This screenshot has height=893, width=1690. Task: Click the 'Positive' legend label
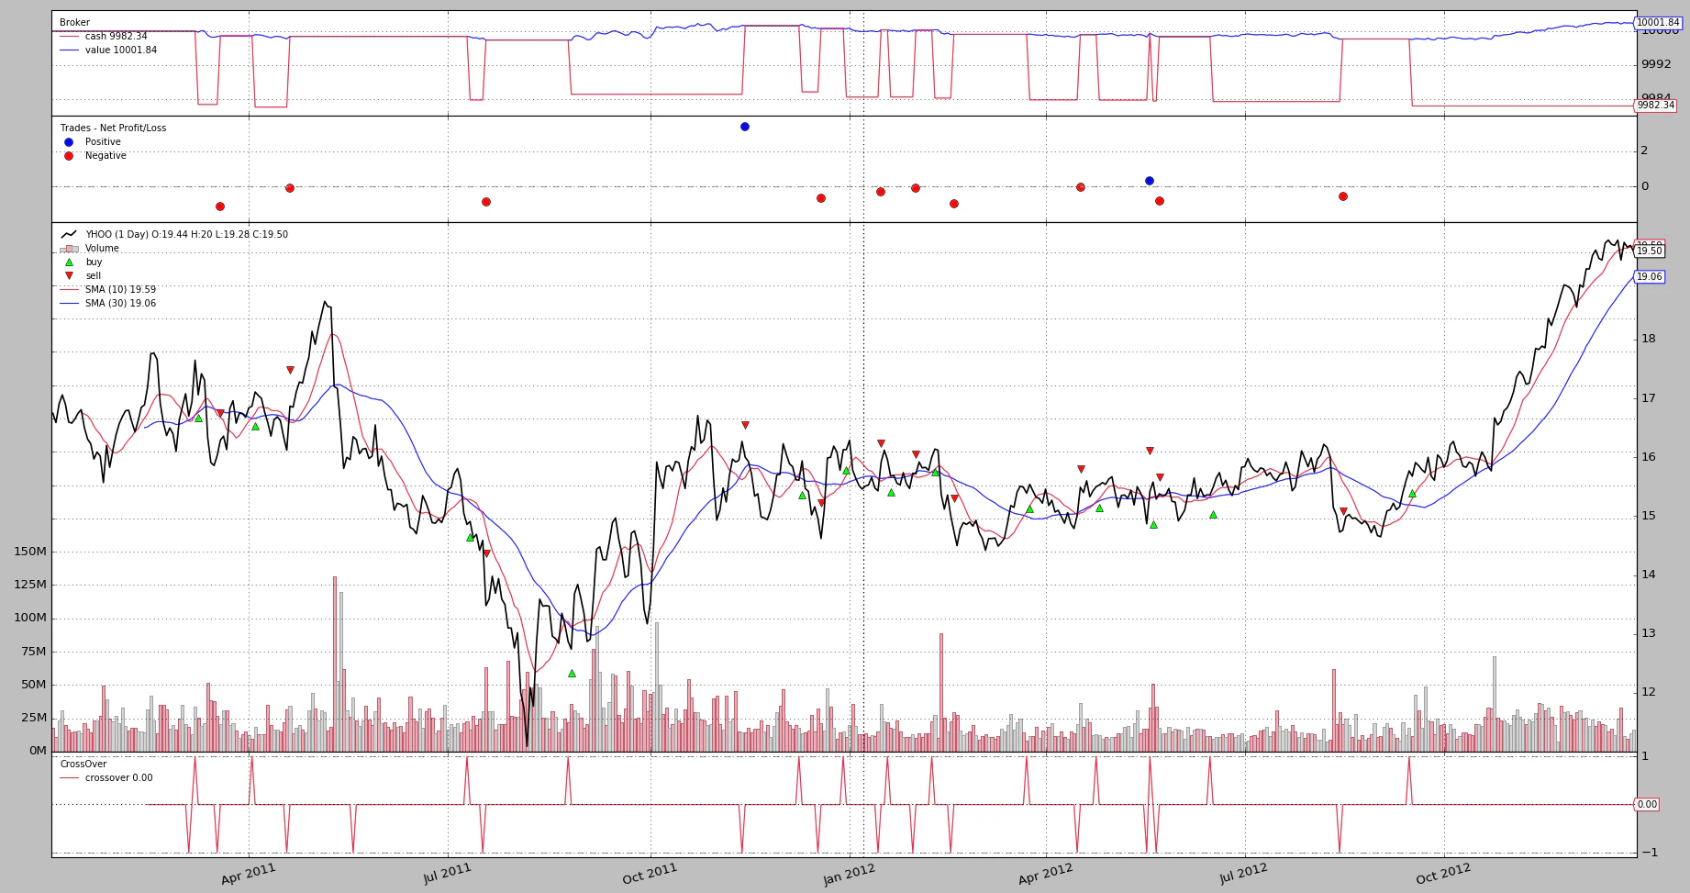103,142
